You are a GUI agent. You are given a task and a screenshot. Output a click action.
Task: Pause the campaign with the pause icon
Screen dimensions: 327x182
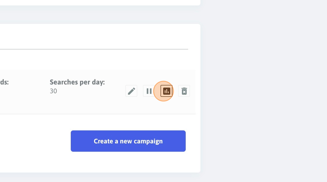click(149, 91)
